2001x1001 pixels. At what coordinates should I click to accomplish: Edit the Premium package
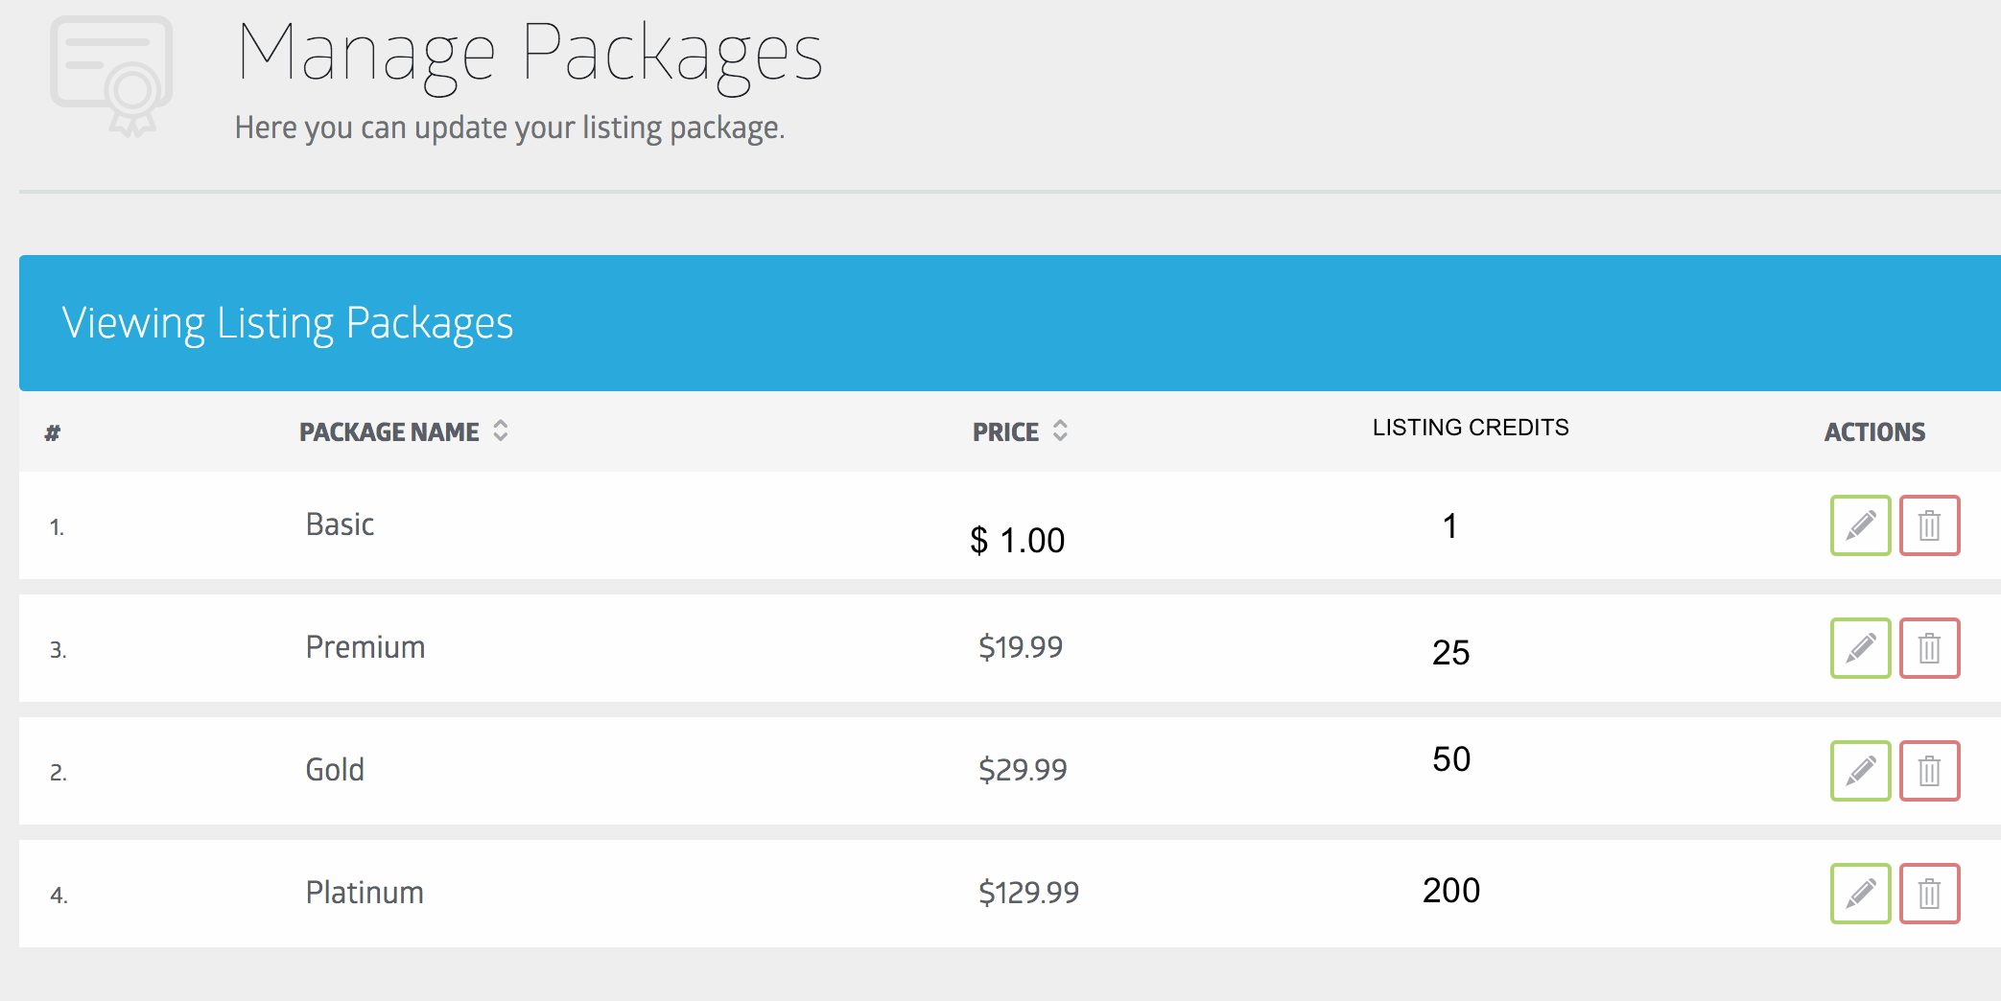pos(1860,648)
